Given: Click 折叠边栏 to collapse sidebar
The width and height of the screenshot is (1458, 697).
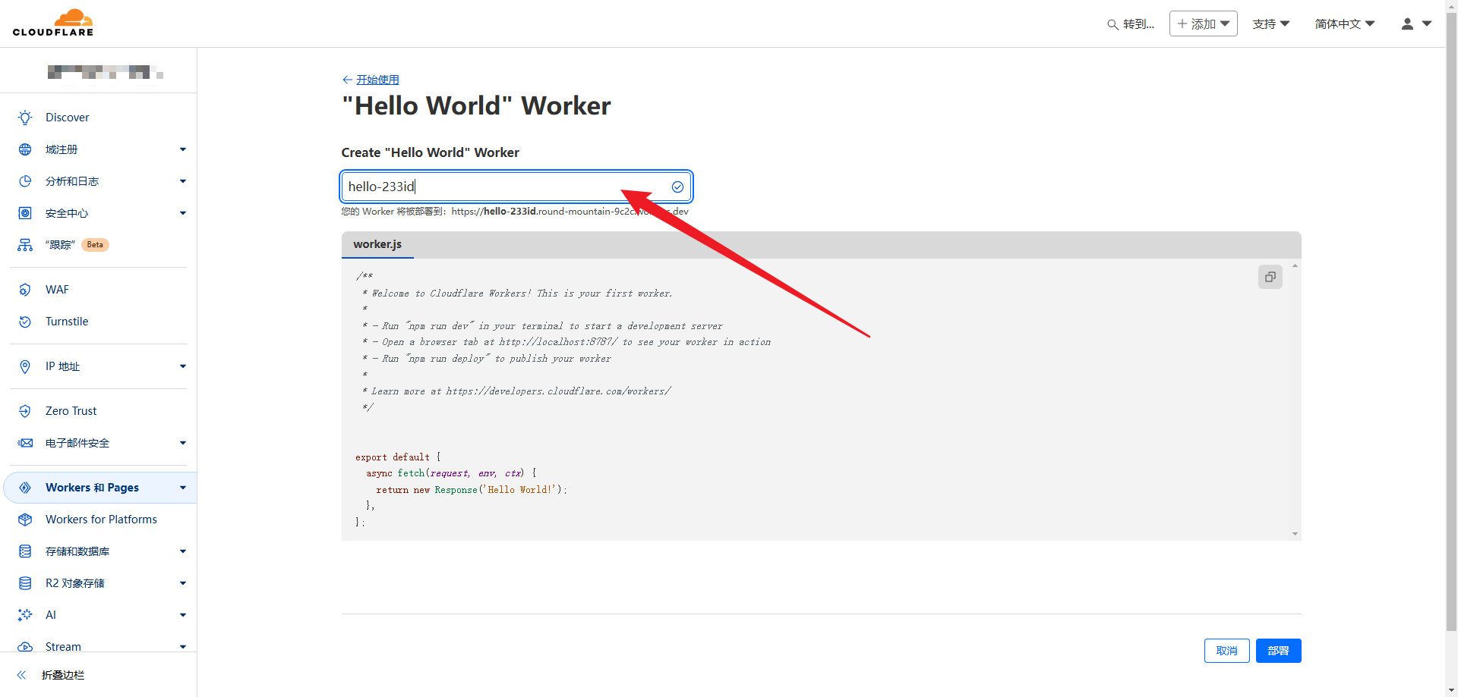Looking at the screenshot, I should tap(63, 675).
